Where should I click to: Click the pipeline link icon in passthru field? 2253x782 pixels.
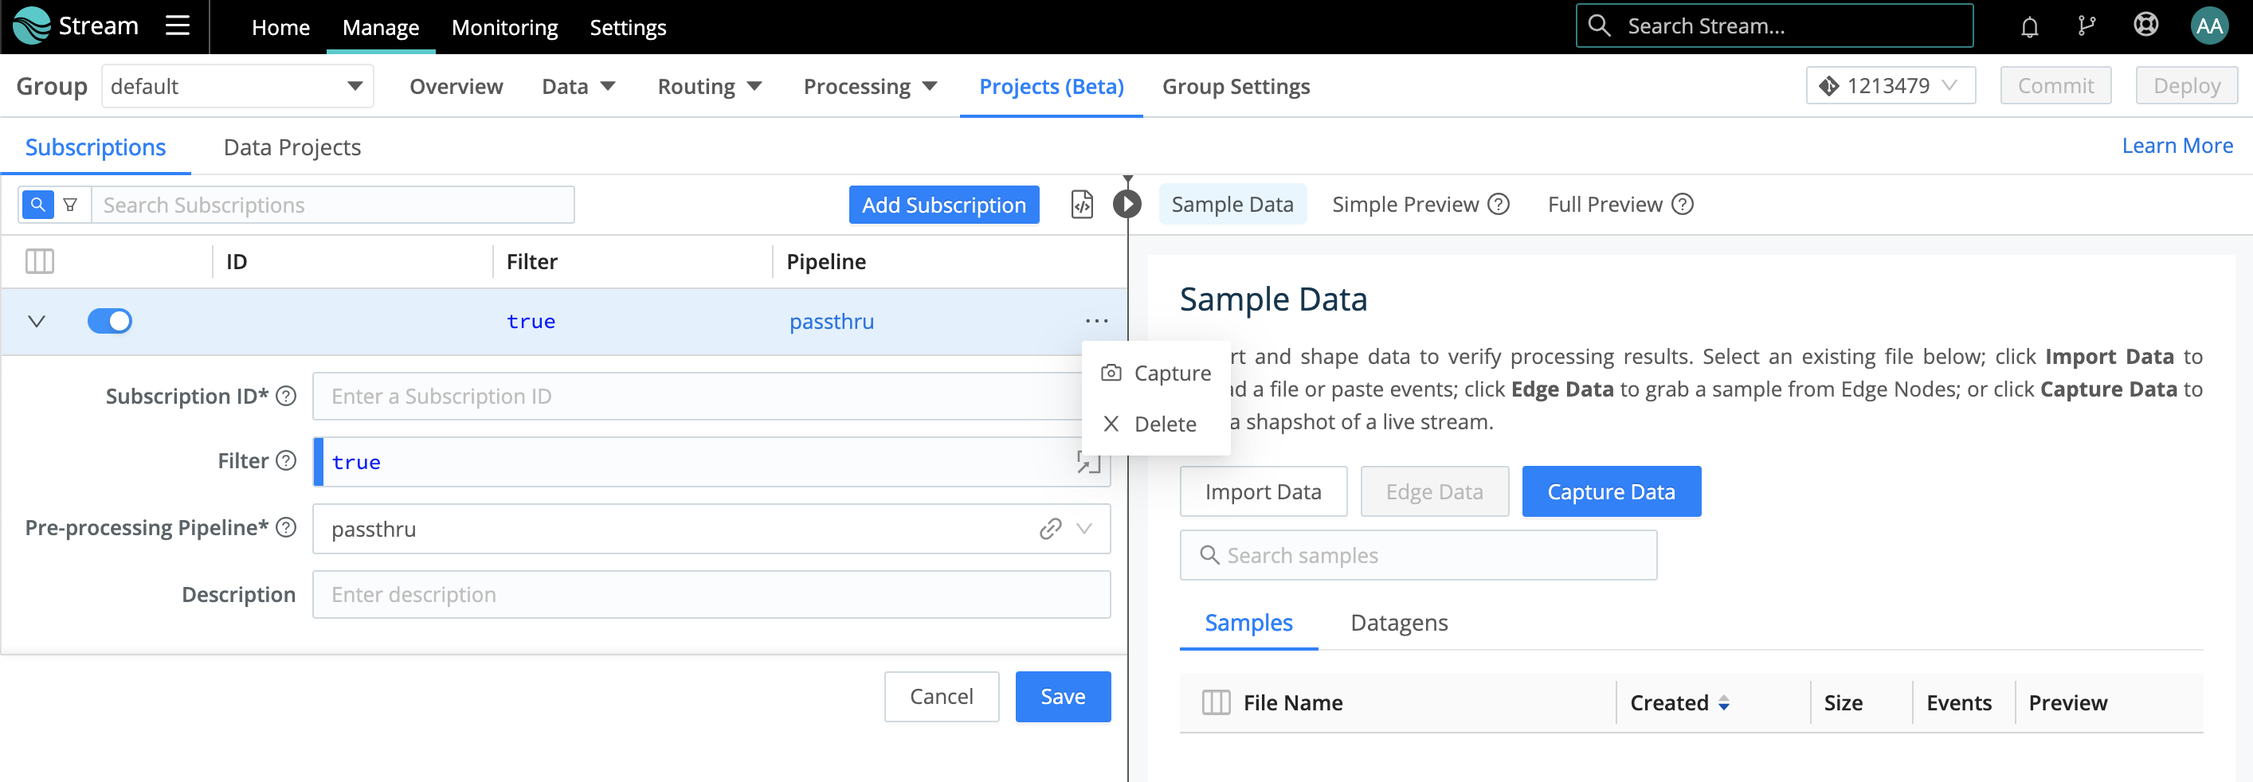[1050, 528]
